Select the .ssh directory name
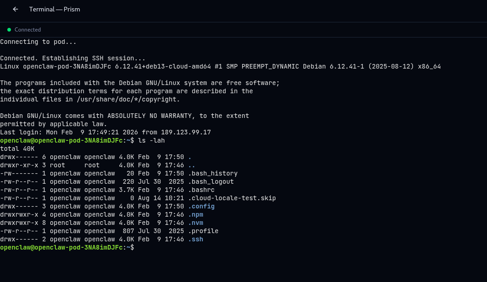Screen dimensions: 487x282 tap(195, 239)
